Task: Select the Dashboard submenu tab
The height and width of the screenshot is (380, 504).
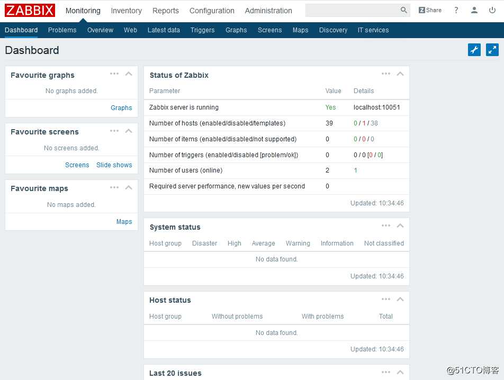Action: click(21, 30)
